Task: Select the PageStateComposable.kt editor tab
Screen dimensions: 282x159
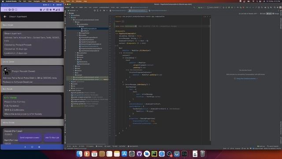Action: click(x=138, y=11)
